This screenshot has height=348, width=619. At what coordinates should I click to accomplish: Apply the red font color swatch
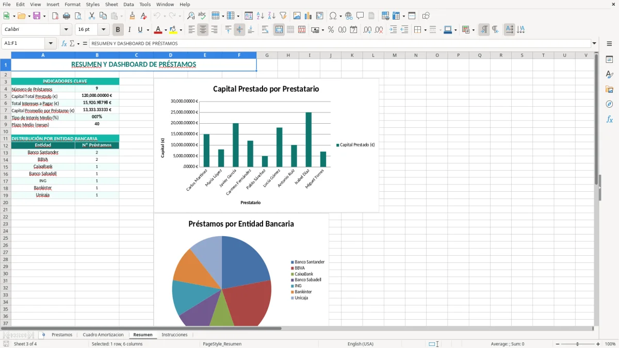click(159, 30)
